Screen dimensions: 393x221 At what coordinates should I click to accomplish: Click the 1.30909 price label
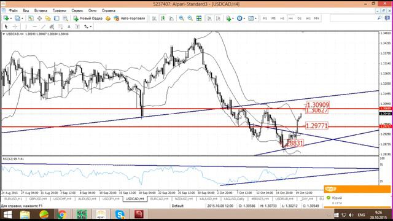(318, 105)
